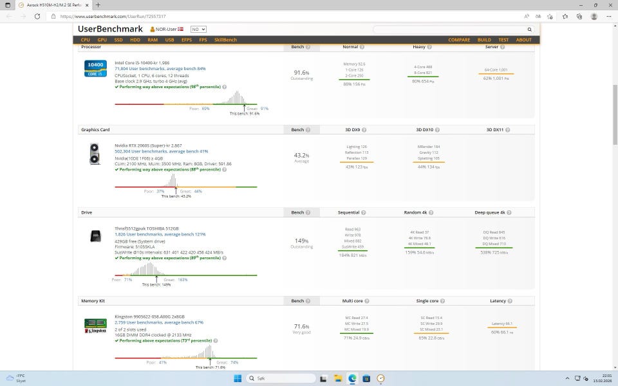Image resolution: width=618 pixels, height=386 pixels.
Task: Open the browser settings ellipsis menu
Action: click(608, 17)
